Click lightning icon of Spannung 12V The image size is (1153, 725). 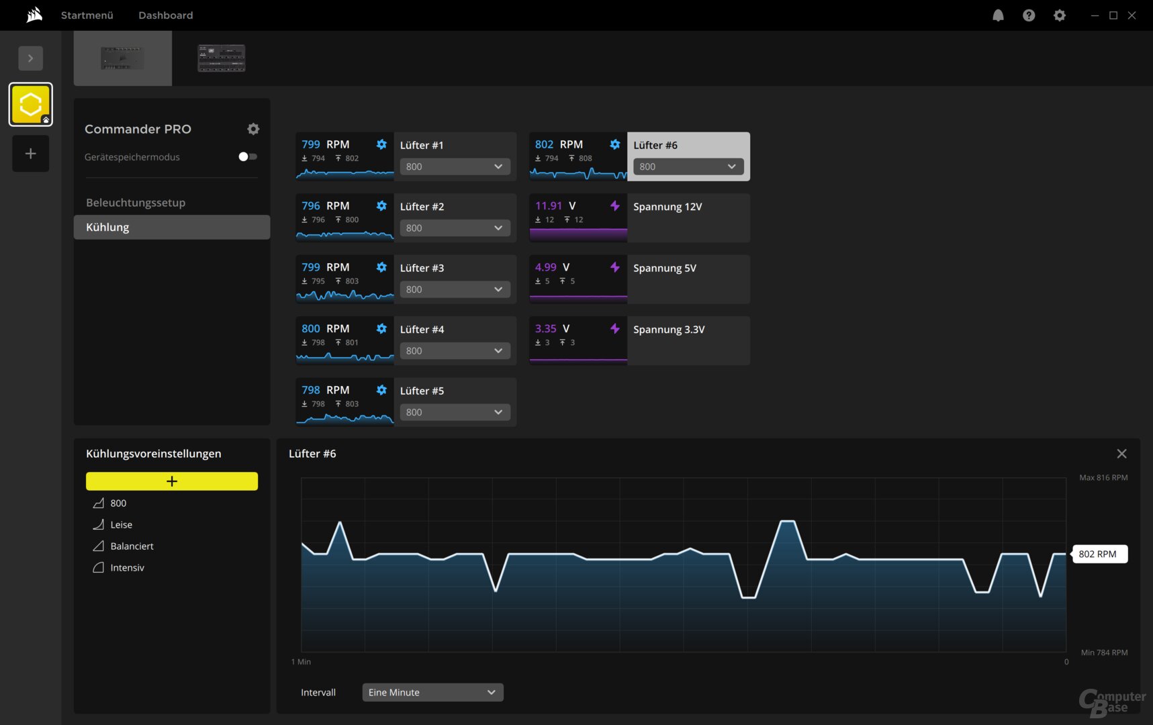[x=615, y=206]
